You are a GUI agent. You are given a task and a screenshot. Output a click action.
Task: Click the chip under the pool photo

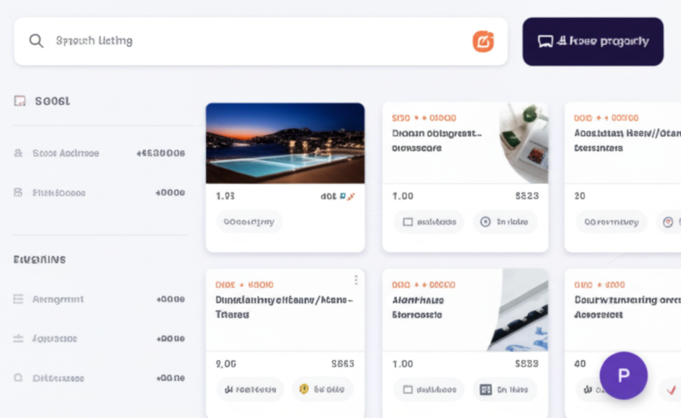pyautogui.click(x=249, y=222)
